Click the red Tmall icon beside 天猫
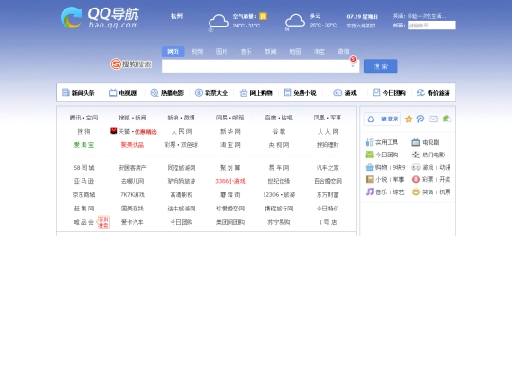Screen dimensions: 512x384 tap(114, 131)
